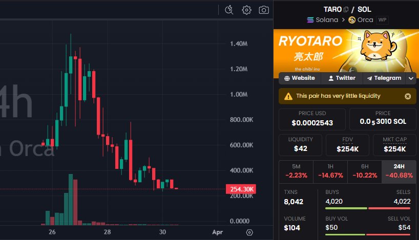Open the Website link
The image size is (419, 240).
coord(299,78)
